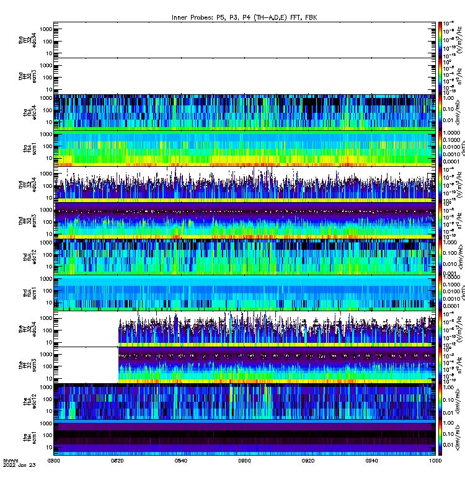Click the '100' tick of the fbk edc12 axis
The image size is (465, 496).
48,399
